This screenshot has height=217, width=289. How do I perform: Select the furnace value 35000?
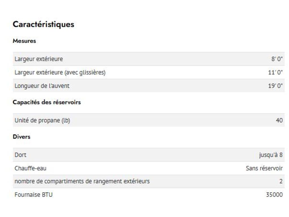pyautogui.click(x=274, y=195)
